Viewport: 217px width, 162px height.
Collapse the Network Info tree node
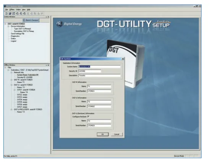[11, 73]
